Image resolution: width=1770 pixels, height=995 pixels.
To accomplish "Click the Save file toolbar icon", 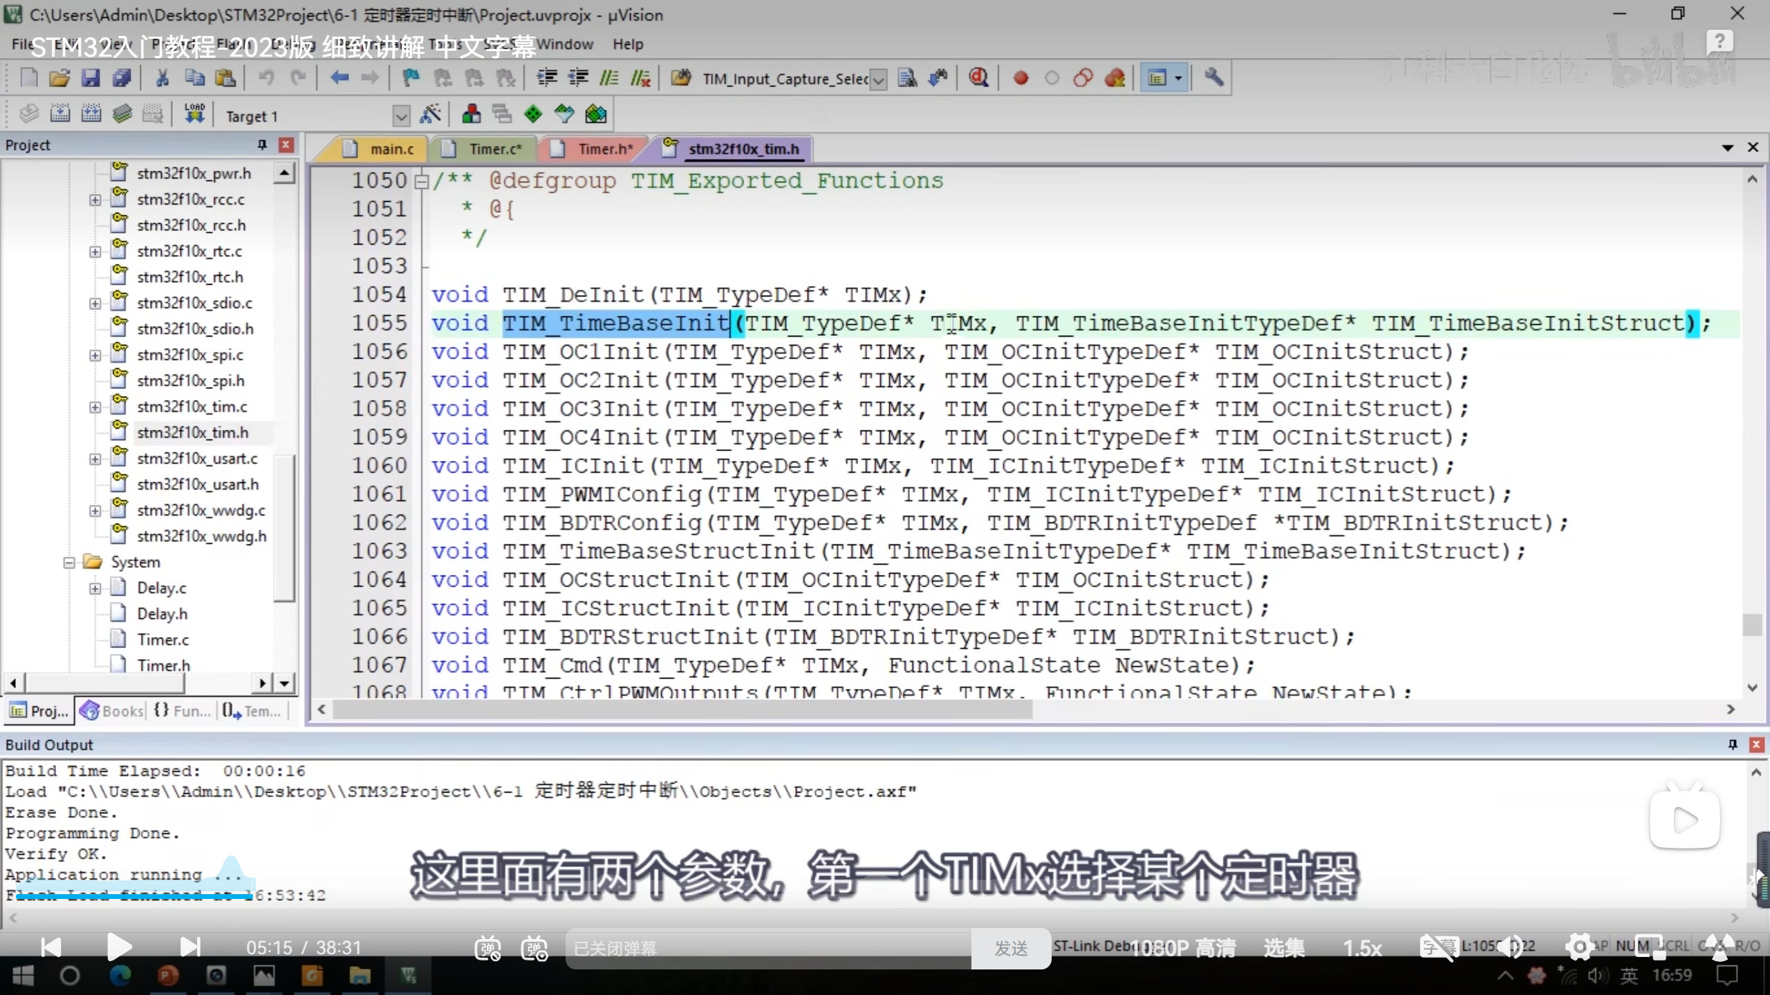I will click(91, 78).
